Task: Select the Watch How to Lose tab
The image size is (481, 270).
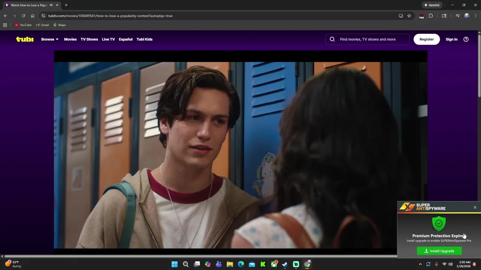Action: [32, 5]
